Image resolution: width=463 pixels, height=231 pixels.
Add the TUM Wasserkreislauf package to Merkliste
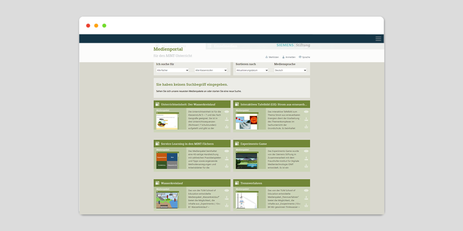[x=227, y=206]
